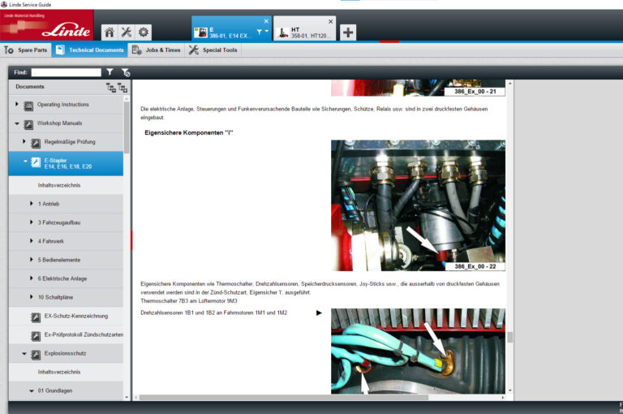Expand Regelmäßige Prüfung node
Image resolution: width=623 pixels, height=414 pixels.
pyautogui.click(x=24, y=141)
